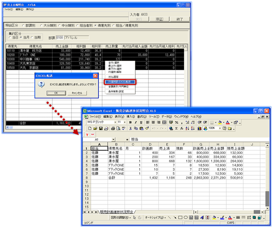The width and height of the screenshot is (273, 228).
Task: Open the Chart Wizard icon
Action: coord(199,129)
